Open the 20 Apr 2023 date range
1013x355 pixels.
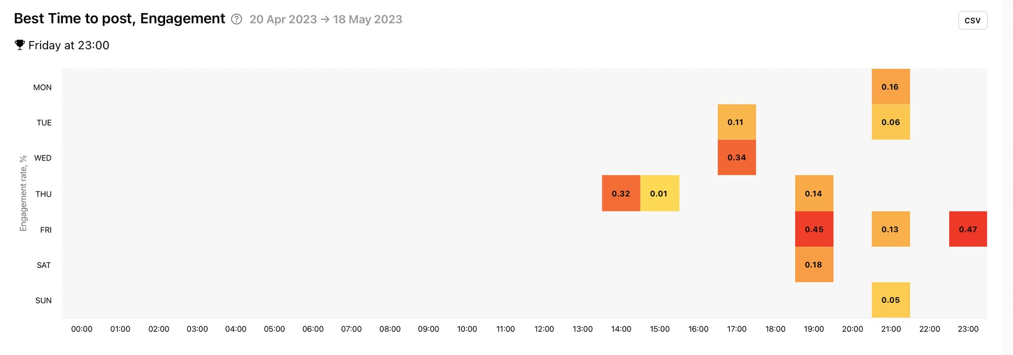326,19
